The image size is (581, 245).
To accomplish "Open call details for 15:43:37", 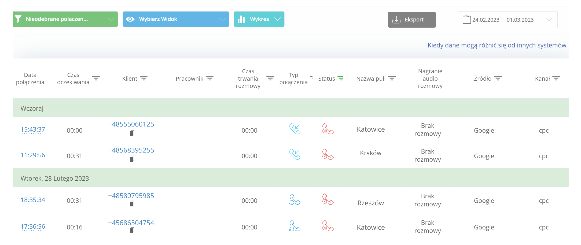I will click(33, 129).
